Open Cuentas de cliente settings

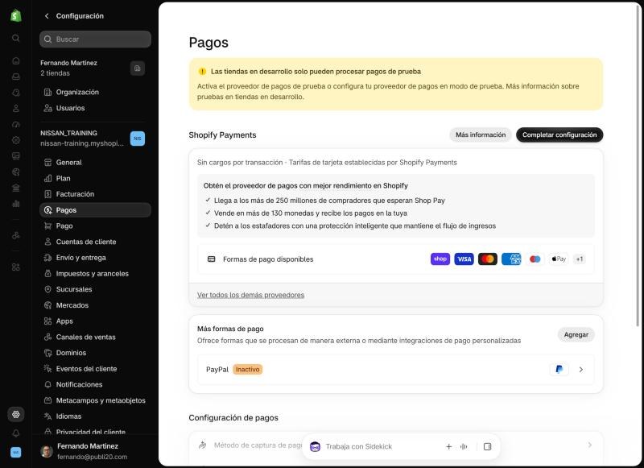pyautogui.click(x=95, y=242)
